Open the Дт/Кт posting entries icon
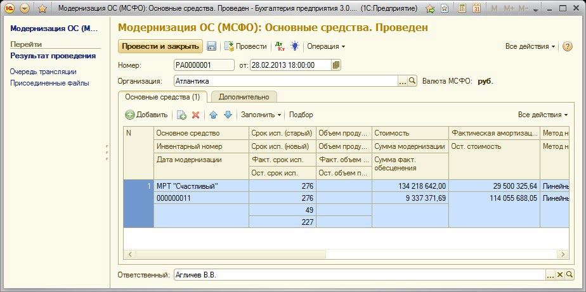Screen dimensions: 586x292 [x=280, y=46]
